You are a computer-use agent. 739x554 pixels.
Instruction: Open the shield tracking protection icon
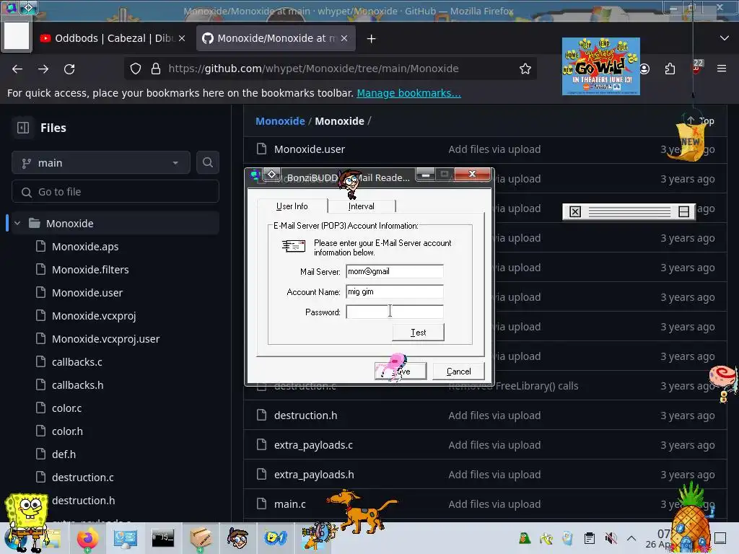click(136, 69)
